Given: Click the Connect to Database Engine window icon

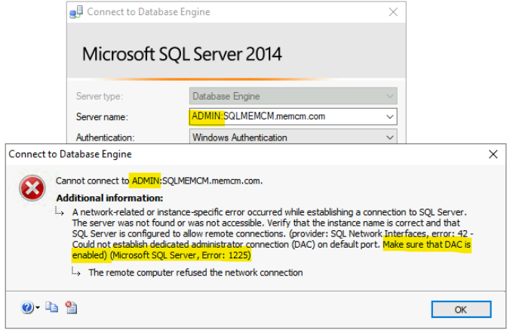Looking at the screenshot, I should [76, 12].
